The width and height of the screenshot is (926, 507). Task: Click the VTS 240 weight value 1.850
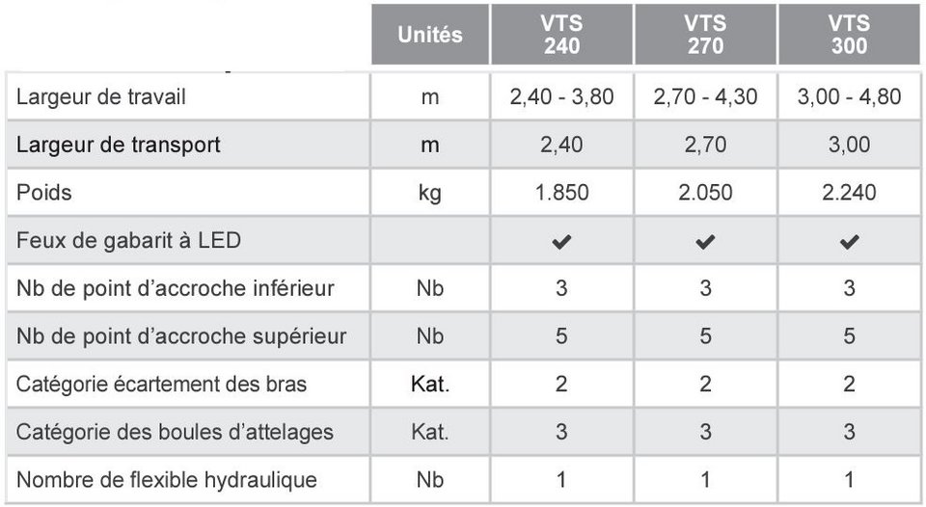click(561, 193)
